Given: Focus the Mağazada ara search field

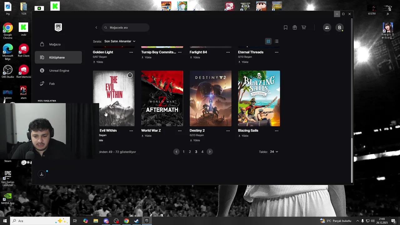Looking at the screenshot, I should click(126, 27).
